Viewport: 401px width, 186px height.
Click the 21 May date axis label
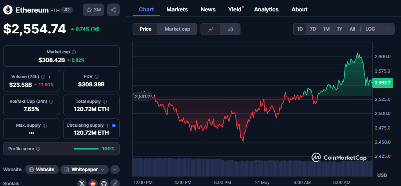262,182
